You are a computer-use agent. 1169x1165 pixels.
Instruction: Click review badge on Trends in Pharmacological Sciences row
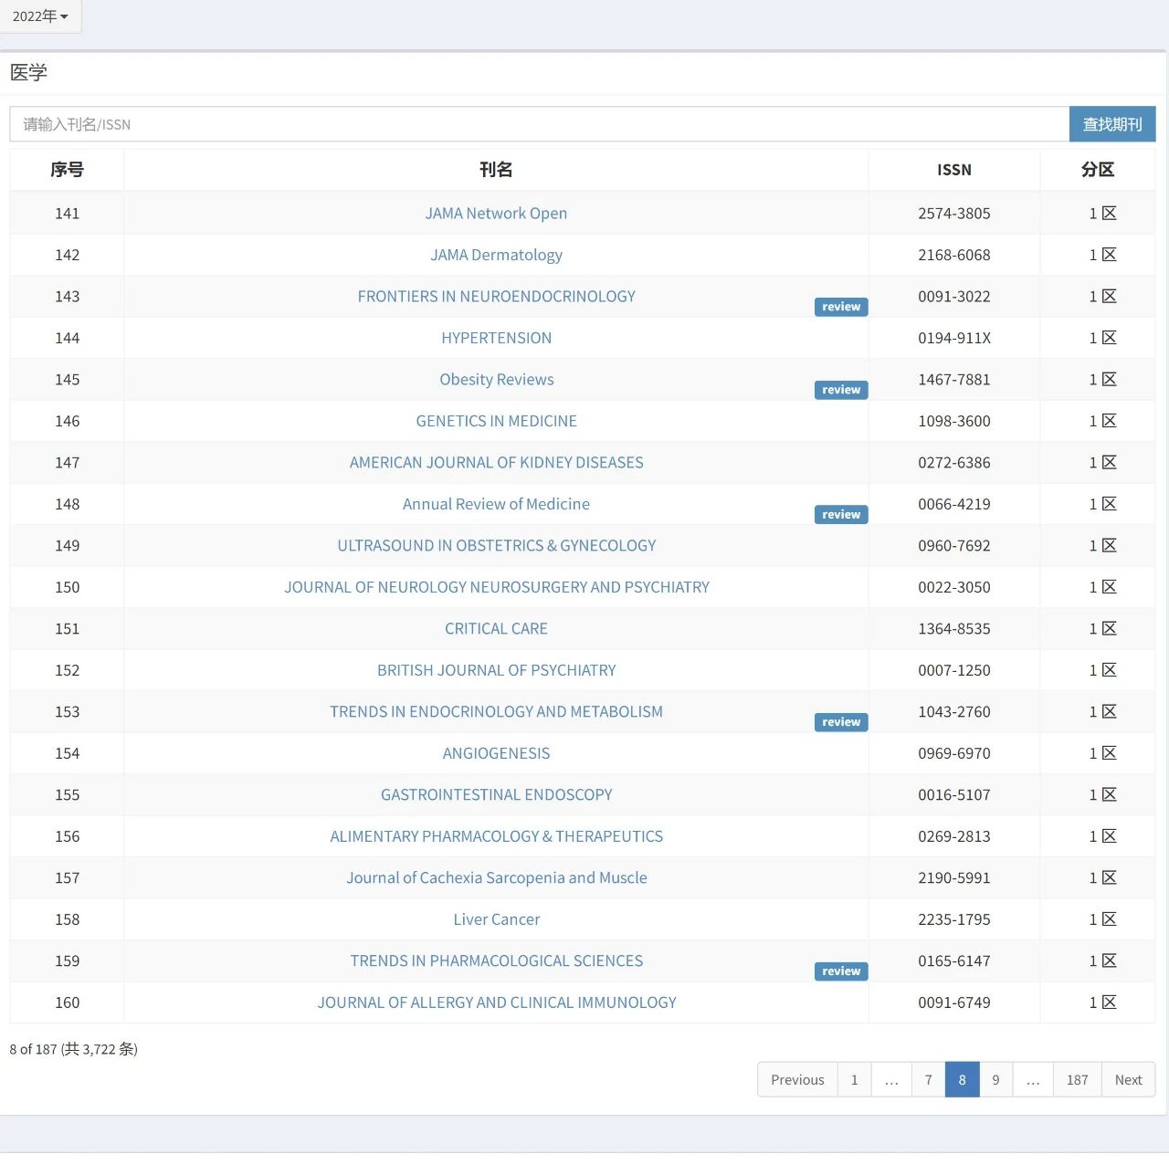point(841,971)
